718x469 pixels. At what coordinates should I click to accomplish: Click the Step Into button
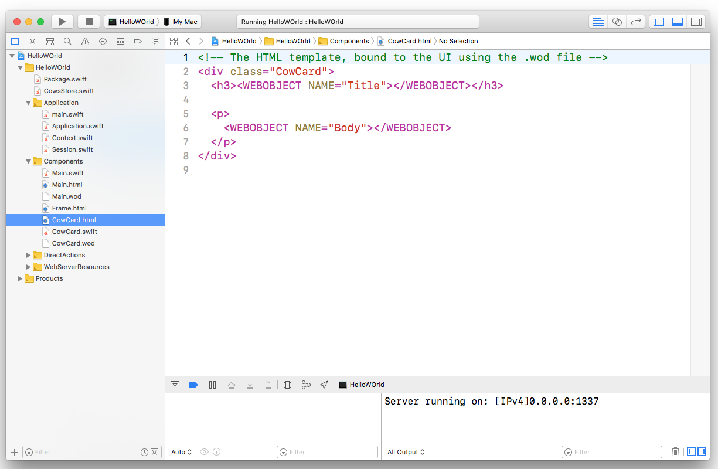pyautogui.click(x=250, y=385)
